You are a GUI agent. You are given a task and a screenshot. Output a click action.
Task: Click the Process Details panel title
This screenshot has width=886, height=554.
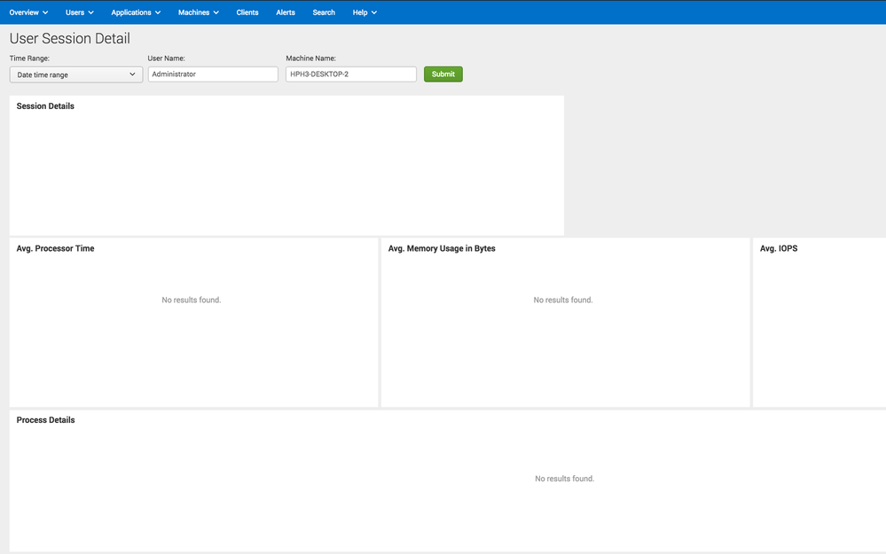pos(45,420)
